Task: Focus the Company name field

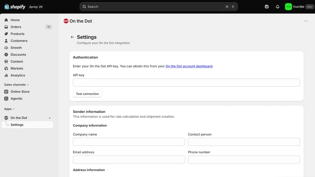Action: (129, 142)
